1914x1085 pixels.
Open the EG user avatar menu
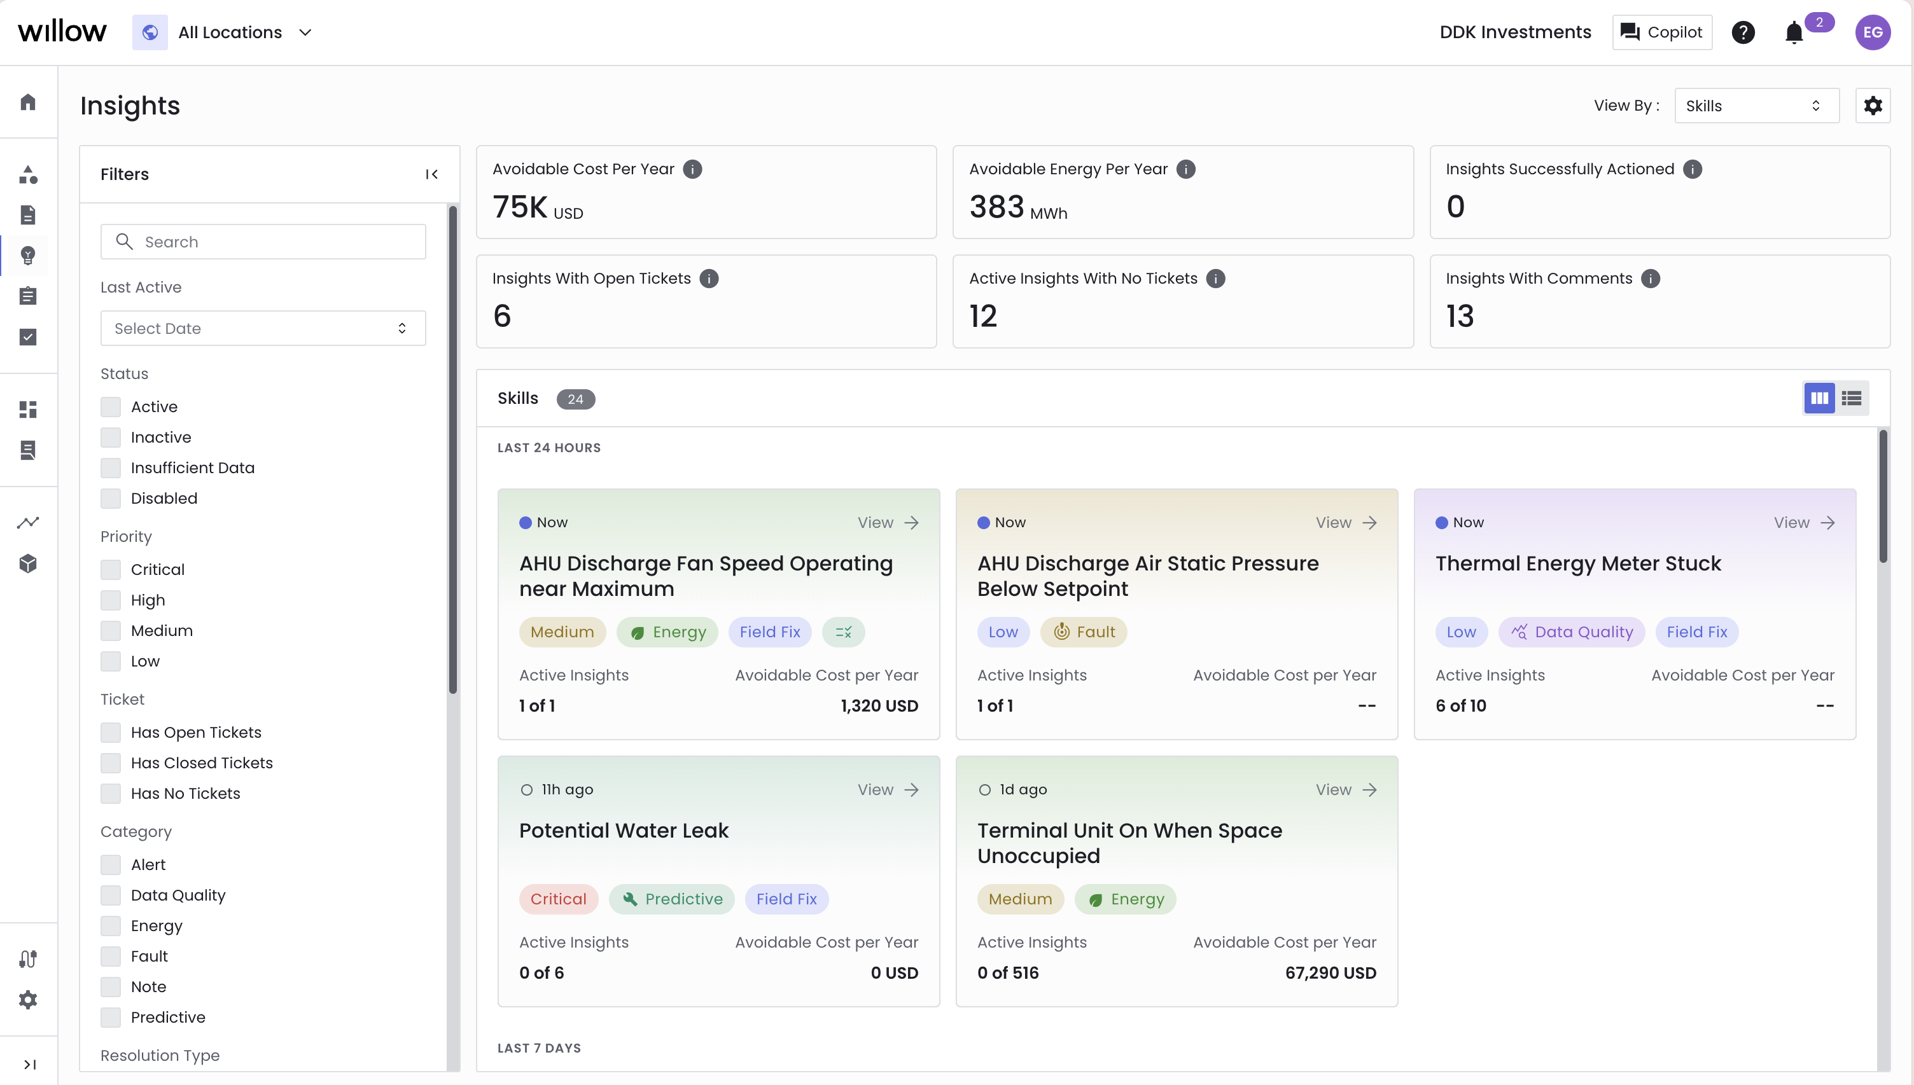pyautogui.click(x=1873, y=32)
